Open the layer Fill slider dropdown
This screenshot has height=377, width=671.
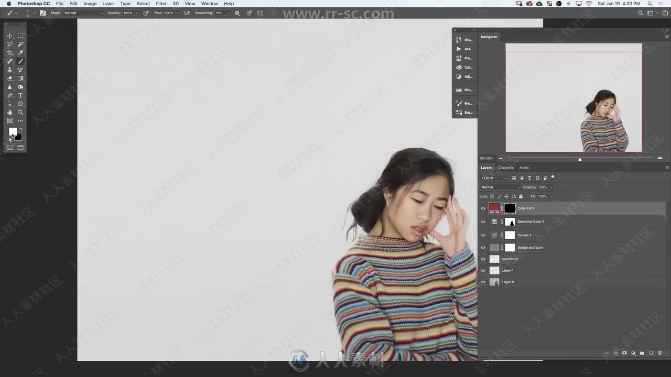coord(551,196)
